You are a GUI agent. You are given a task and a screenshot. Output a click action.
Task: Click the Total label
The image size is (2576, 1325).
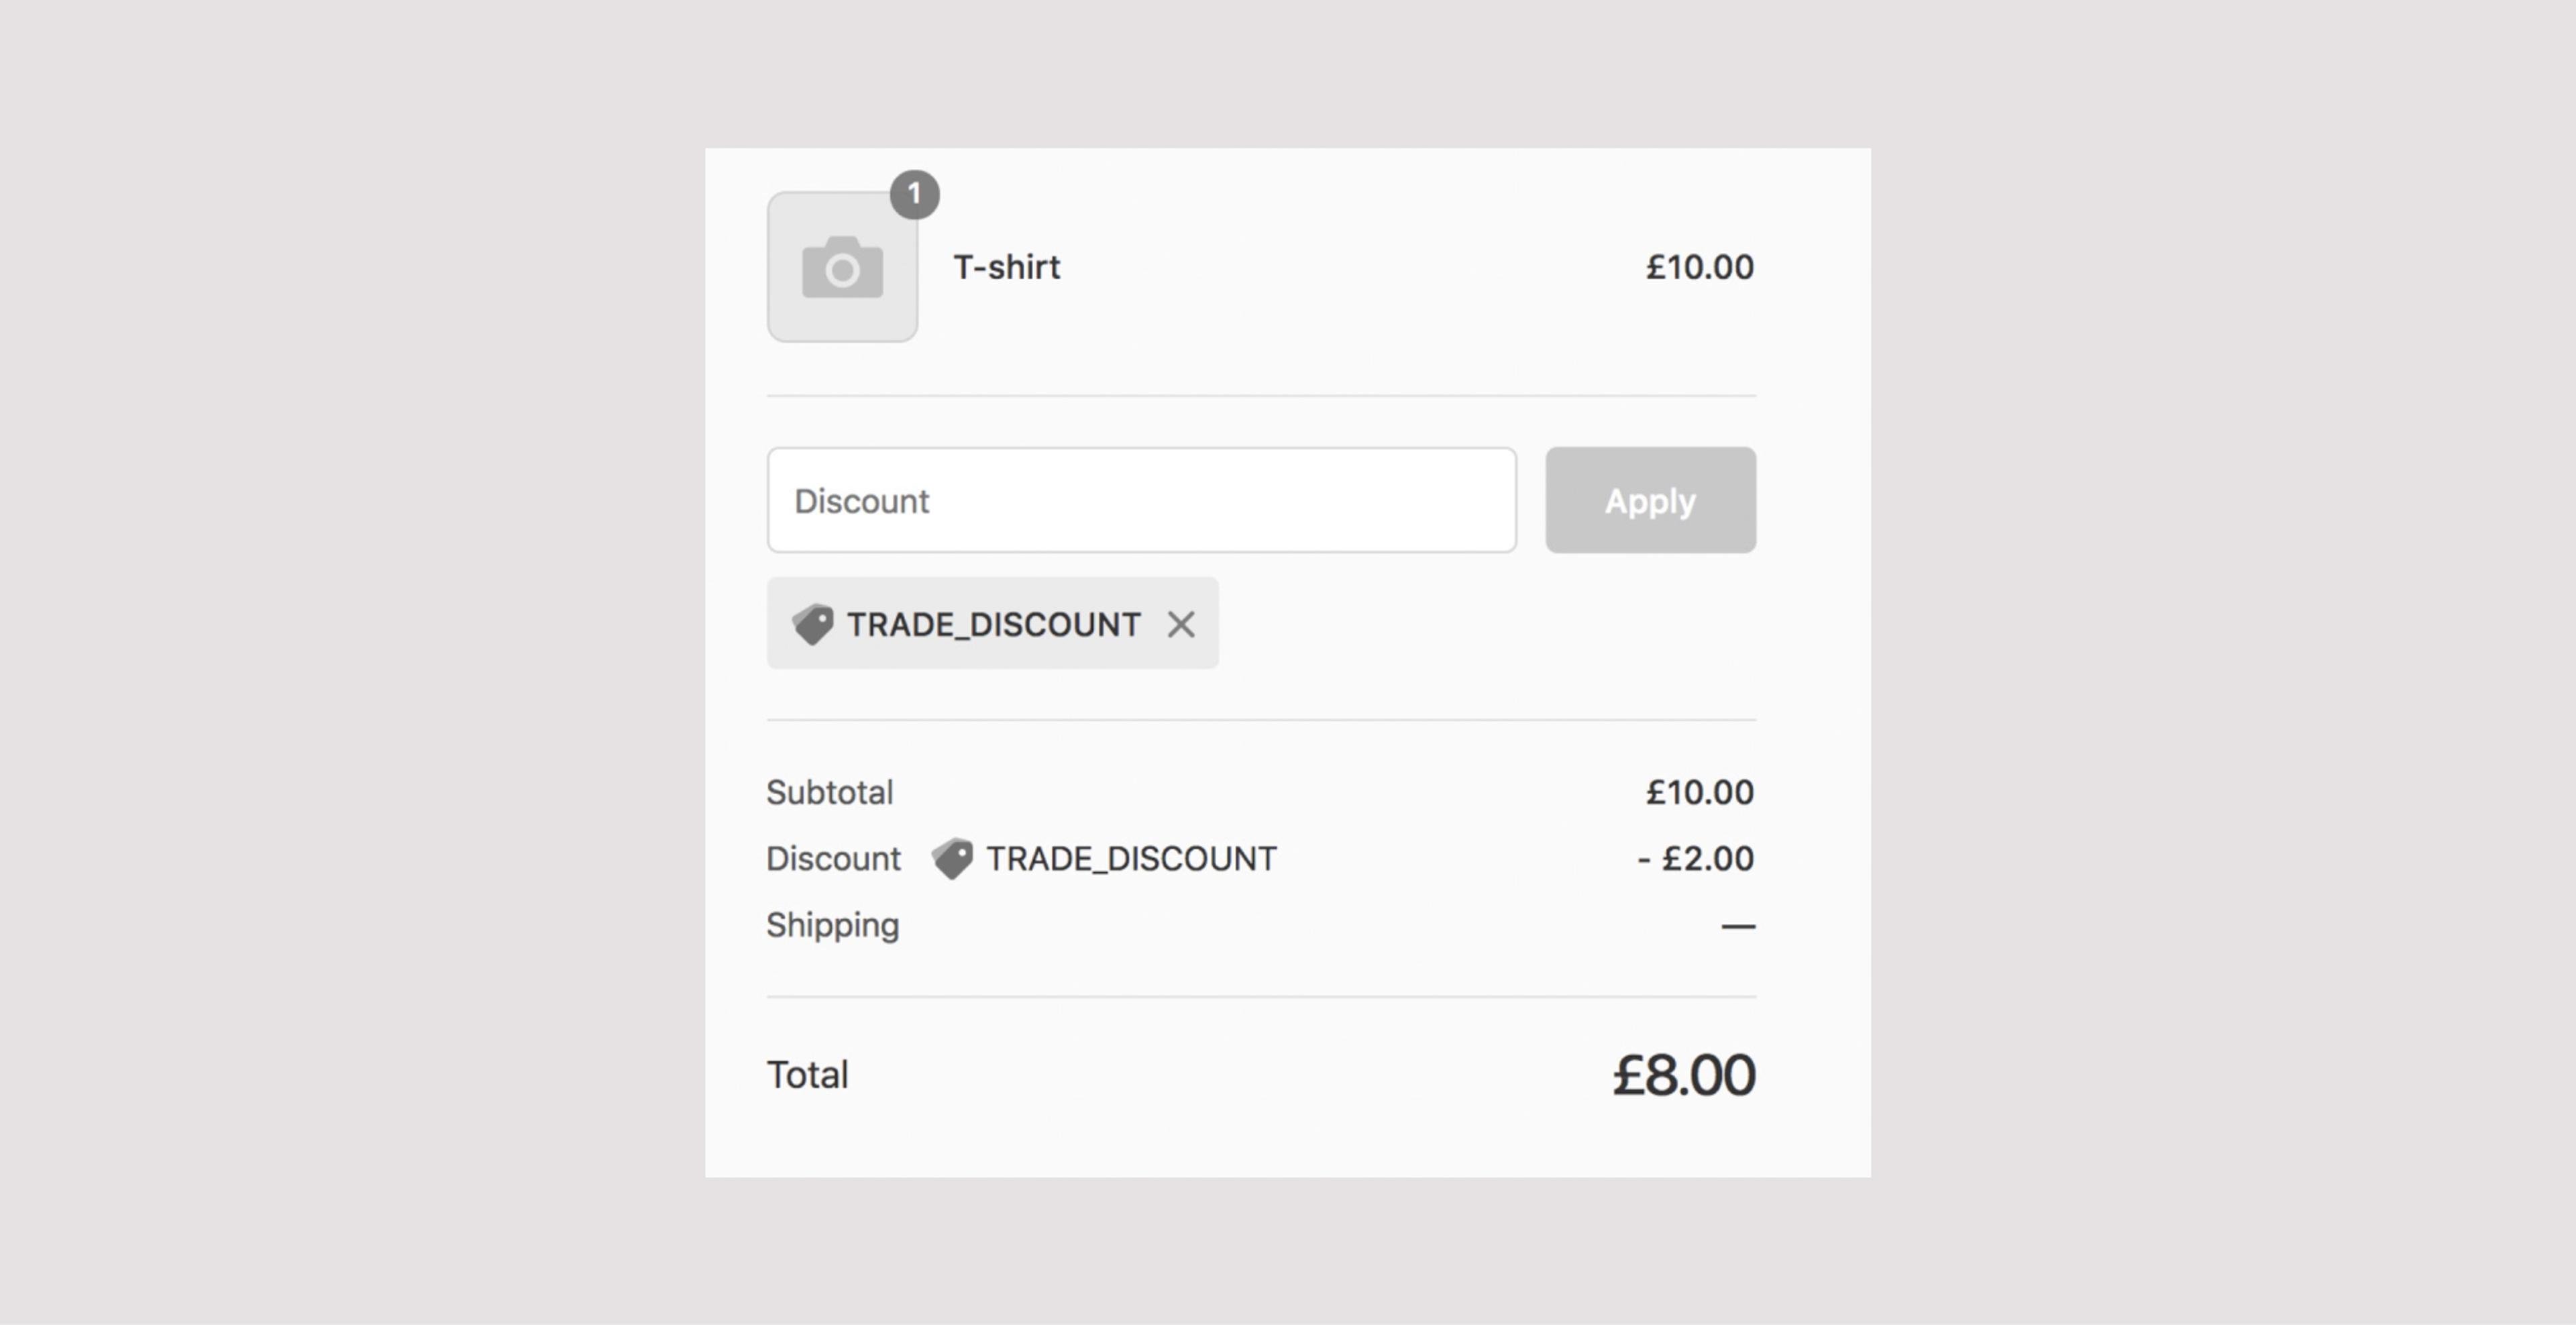[807, 1075]
